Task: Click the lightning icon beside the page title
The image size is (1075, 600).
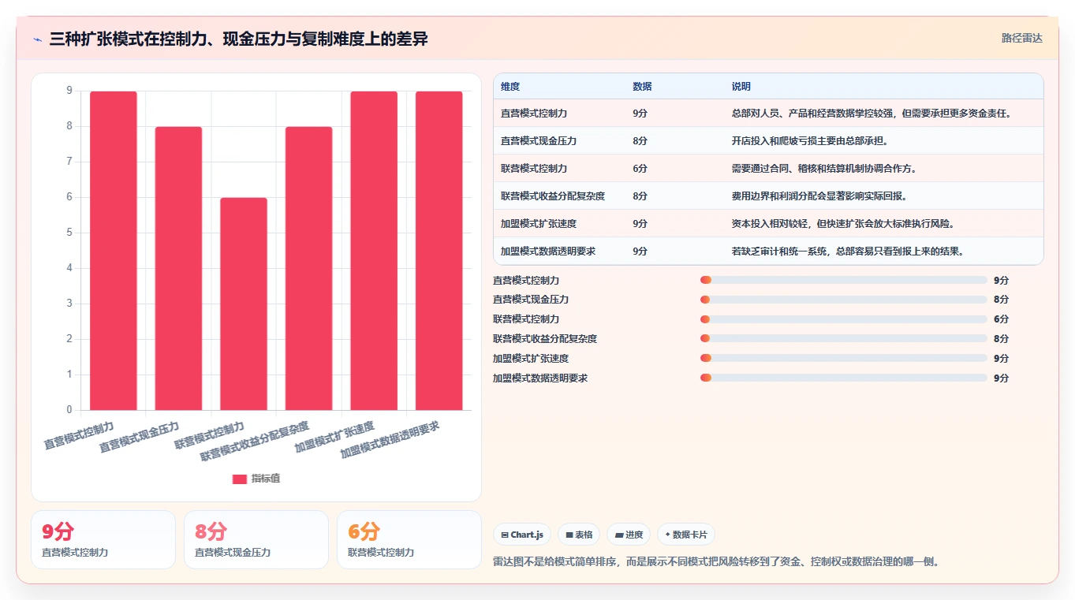Action: 38,39
